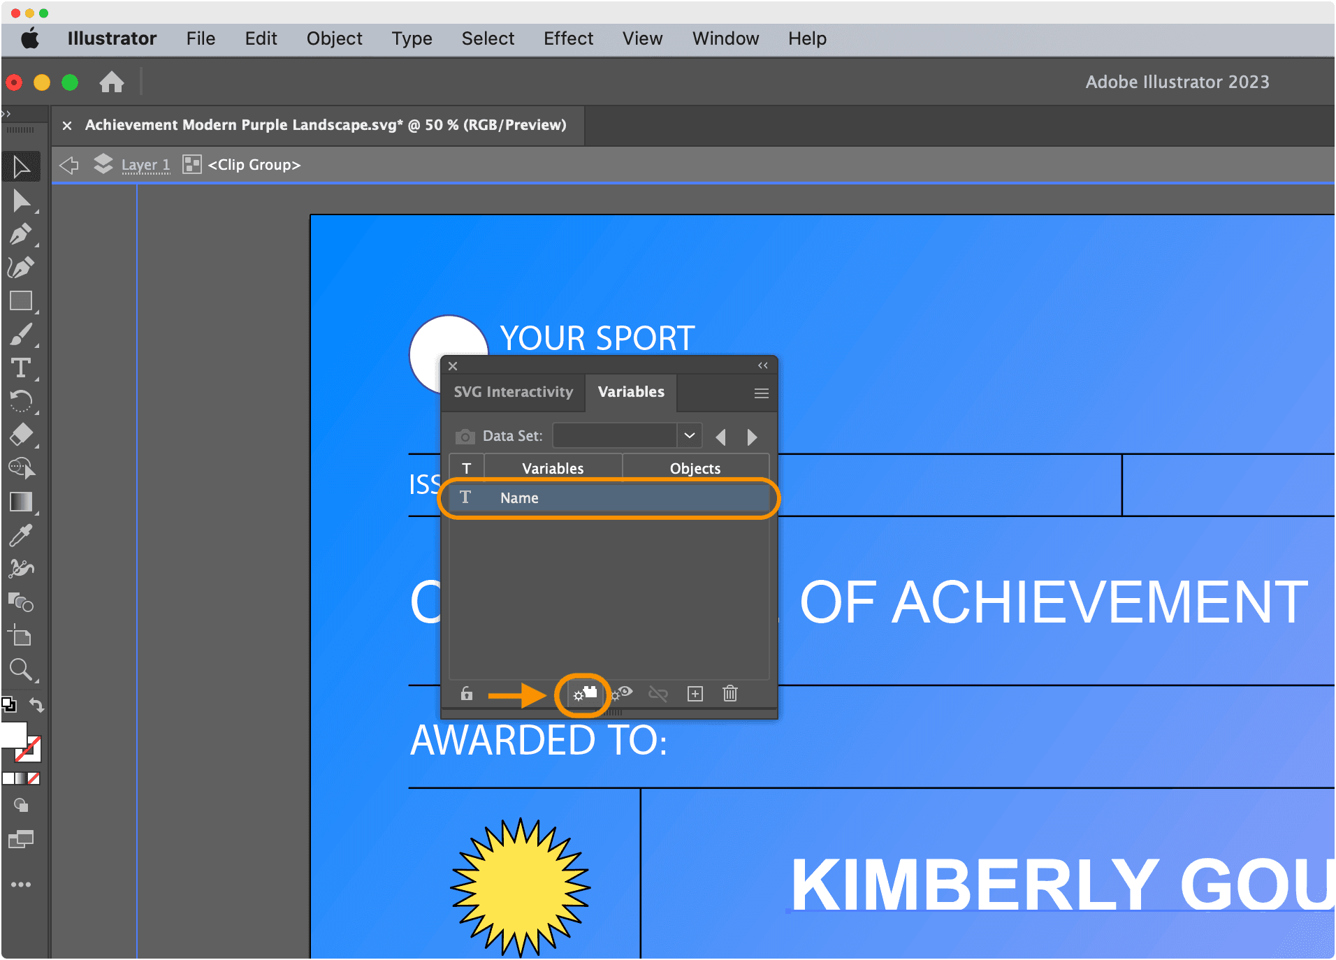Click Make Visibility Dynamic button
The height and width of the screenshot is (960, 1336).
click(622, 694)
